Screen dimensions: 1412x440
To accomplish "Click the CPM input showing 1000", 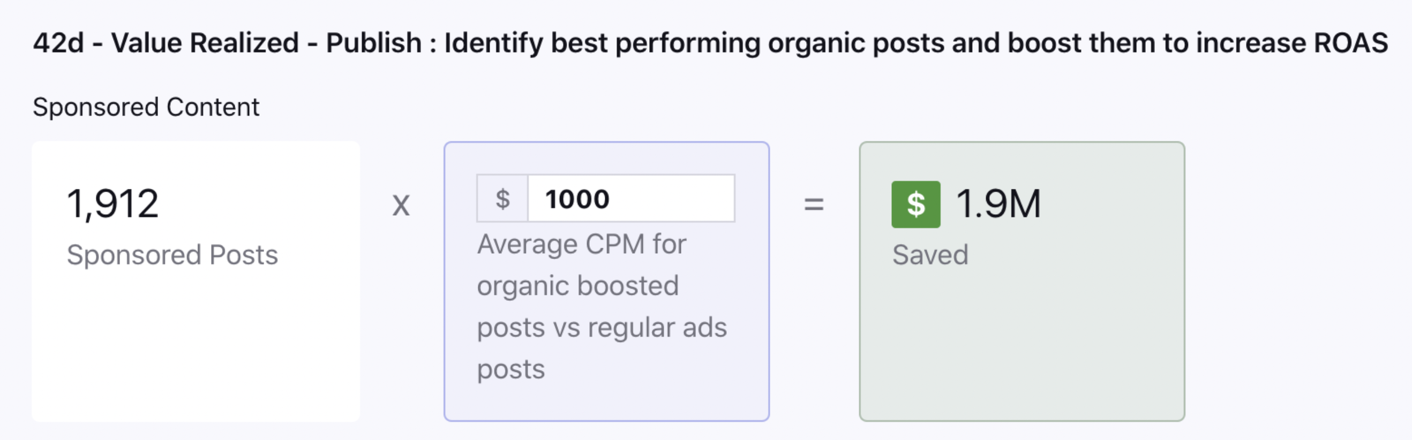I will (x=631, y=199).
